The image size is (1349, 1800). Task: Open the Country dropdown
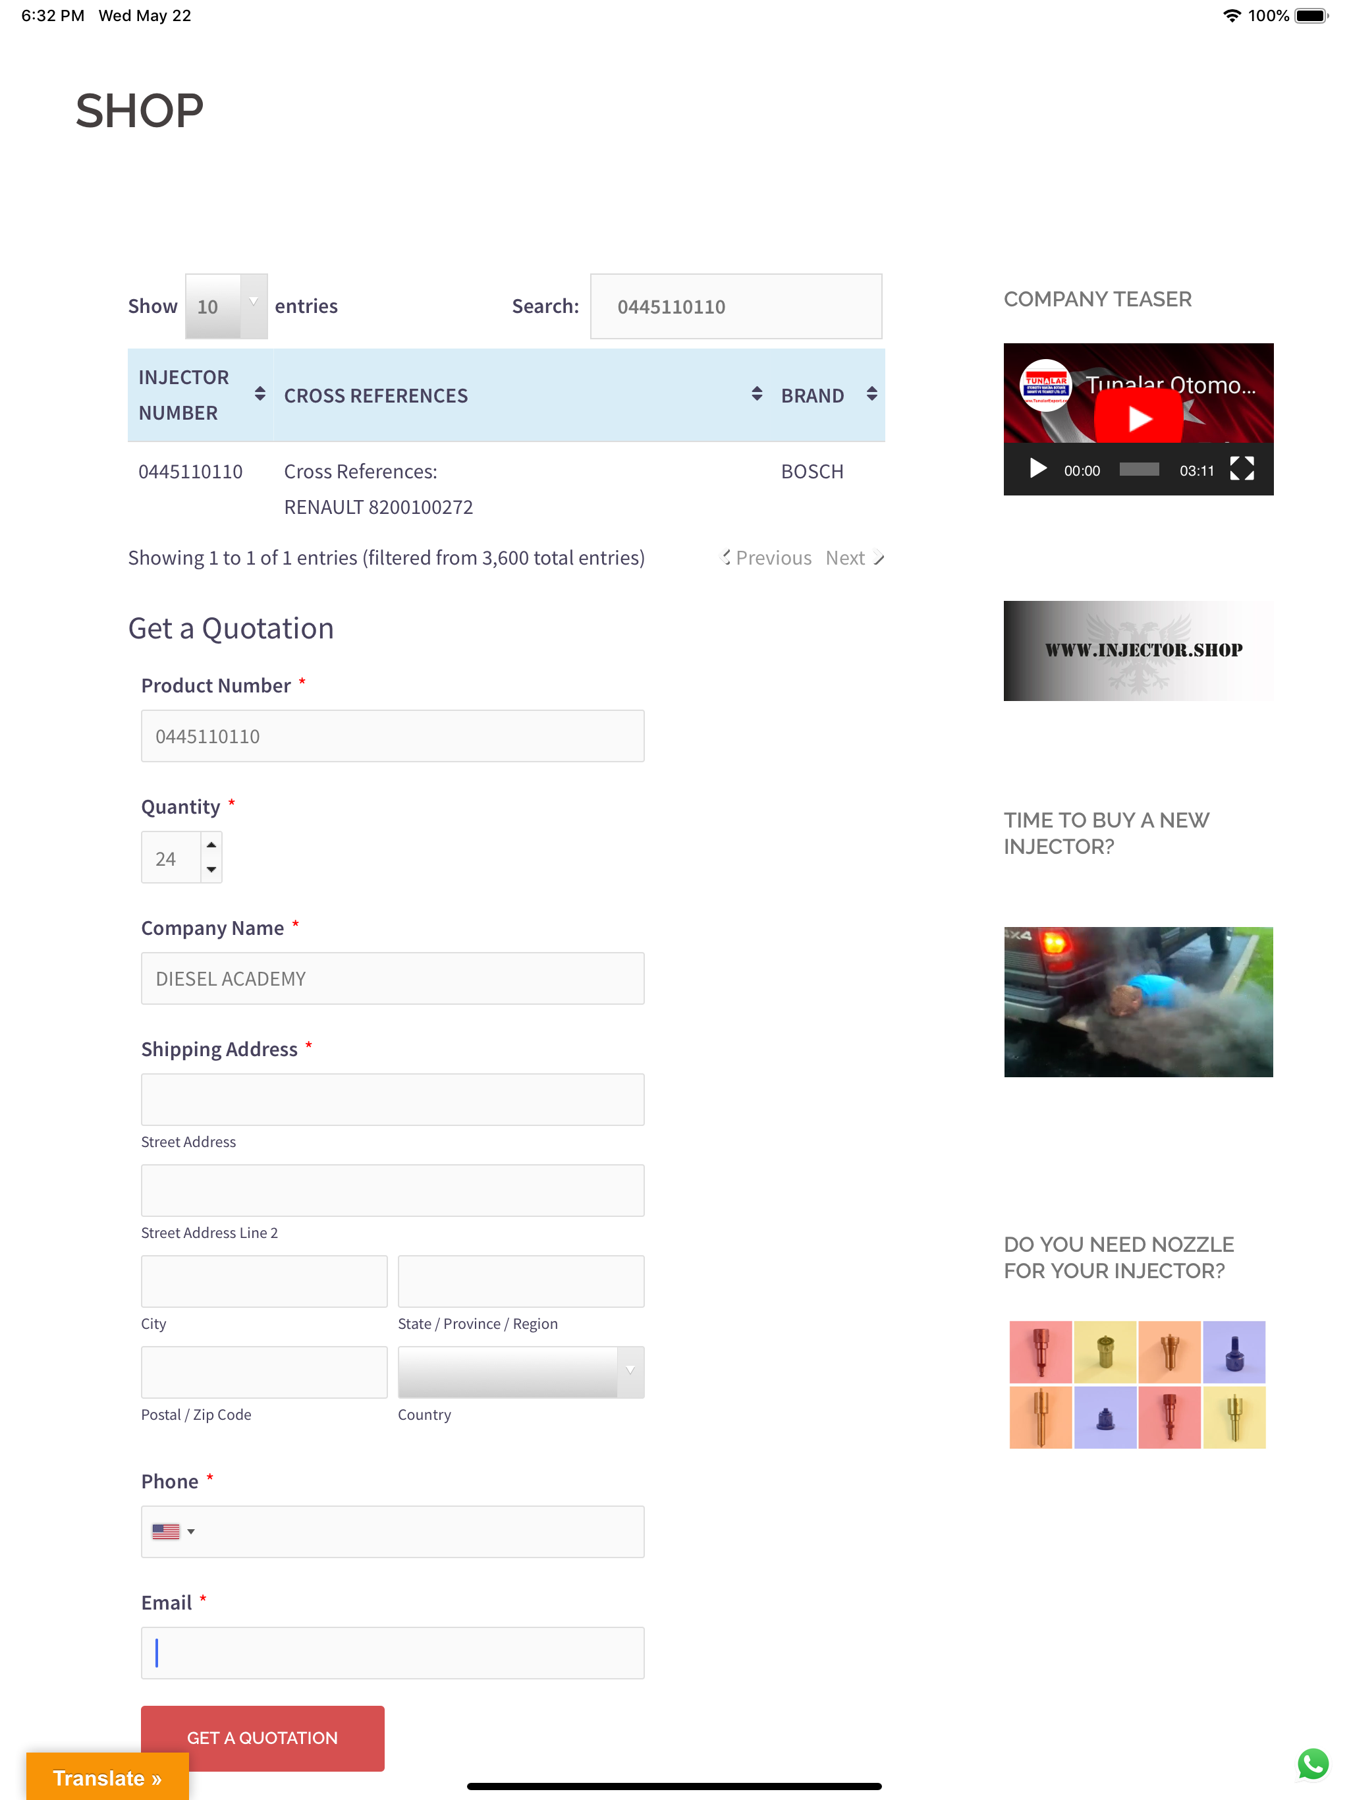coord(521,1372)
